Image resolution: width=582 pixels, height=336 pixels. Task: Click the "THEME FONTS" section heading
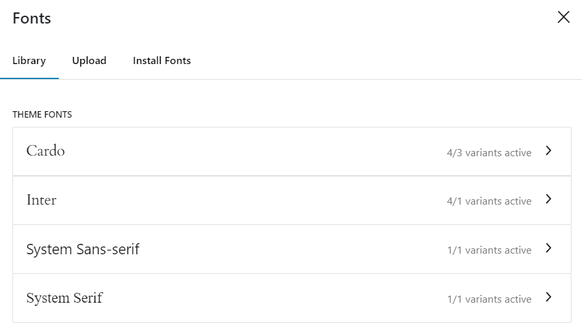42,114
